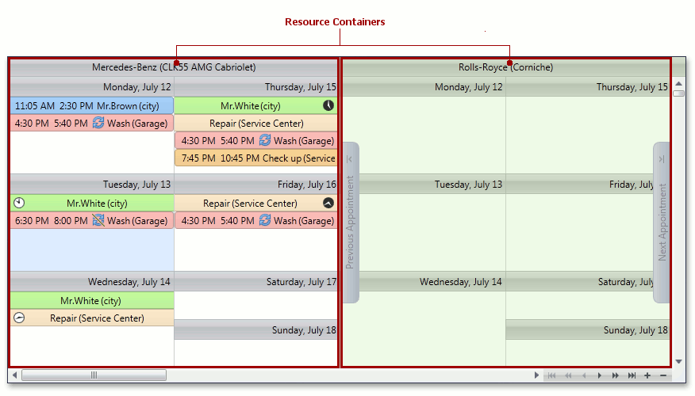Select Tuesday 6:30 PM Wash (Garage) appointment

pyautogui.click(x=92, y=220)
